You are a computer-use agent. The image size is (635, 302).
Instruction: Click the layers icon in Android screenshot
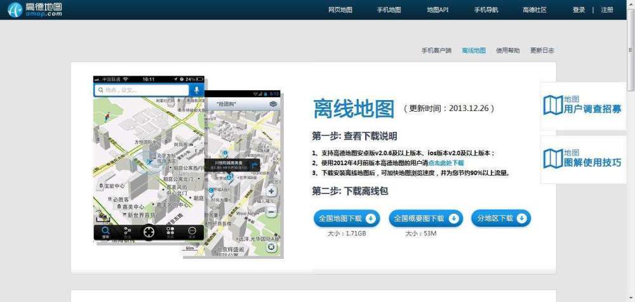[273, 104]
